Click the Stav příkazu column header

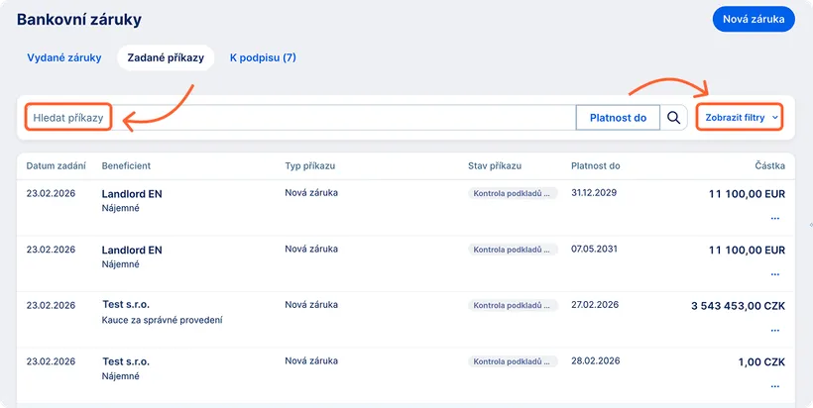click(x=495, y=165)
